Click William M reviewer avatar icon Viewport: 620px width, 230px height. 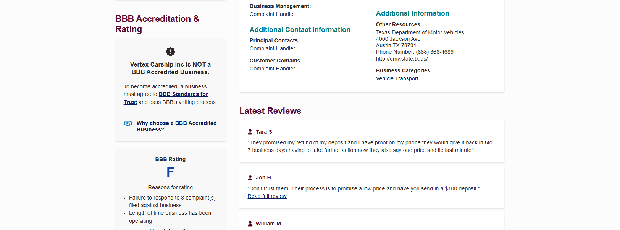[x=250, y=224]
